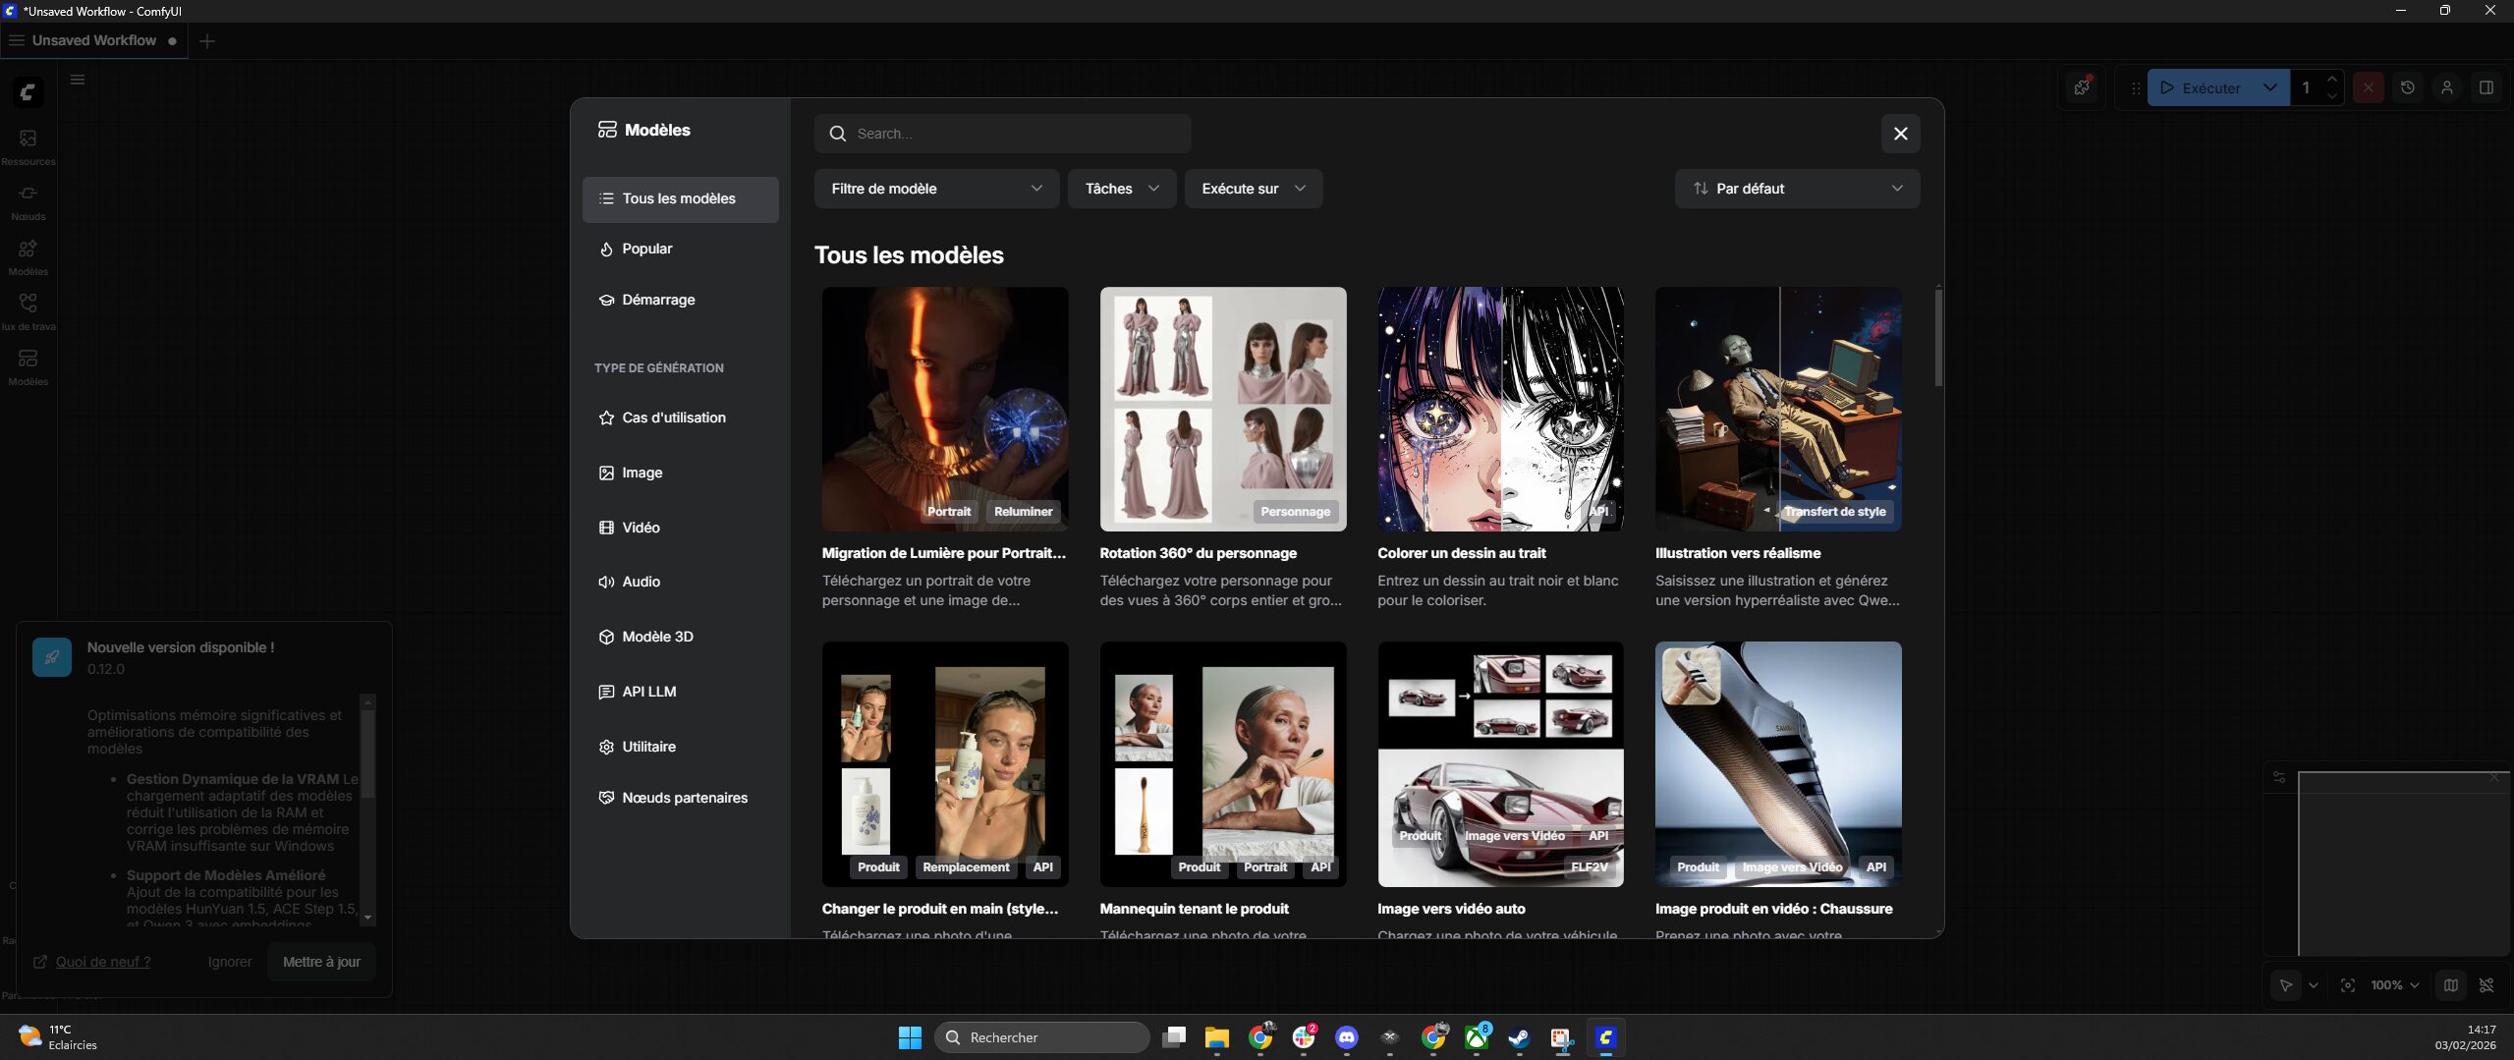
Task: Click the fit view icon
Action: [2347, 985]
